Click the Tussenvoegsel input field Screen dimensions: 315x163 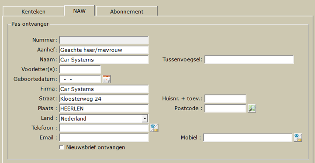[x=249, y=60]
